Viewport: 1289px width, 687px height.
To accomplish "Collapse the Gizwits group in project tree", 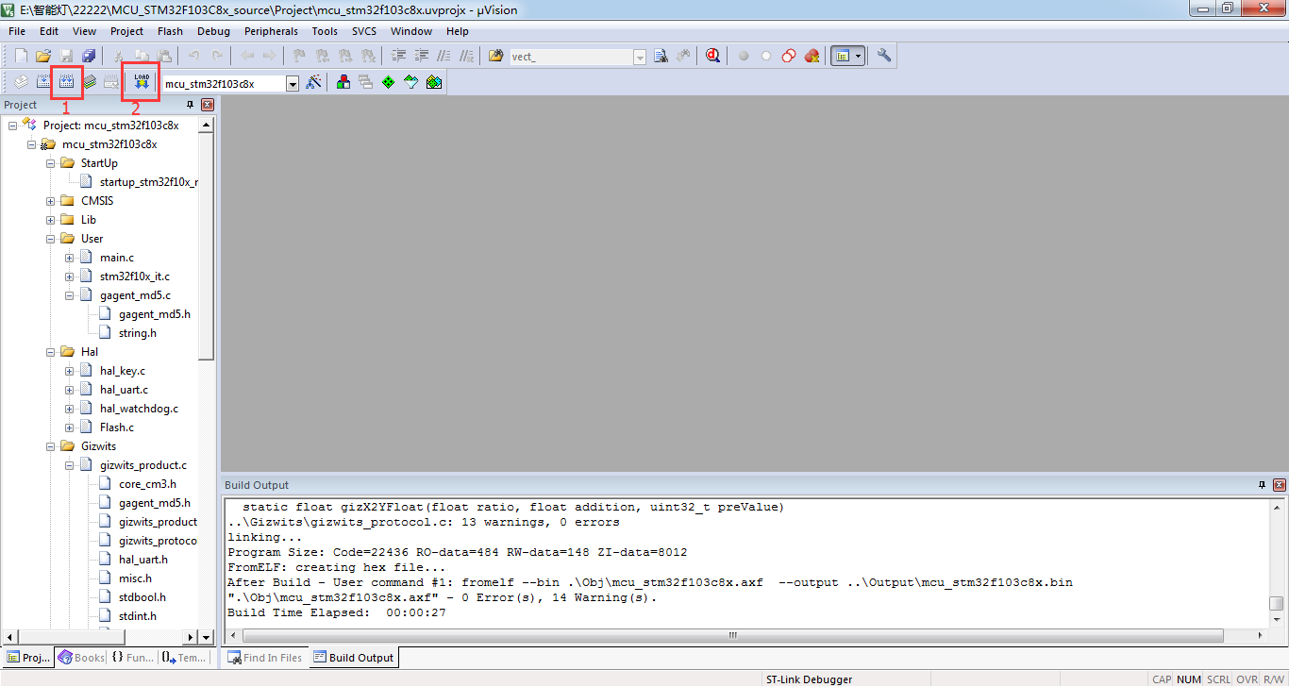I will click(x=51, y=446).
